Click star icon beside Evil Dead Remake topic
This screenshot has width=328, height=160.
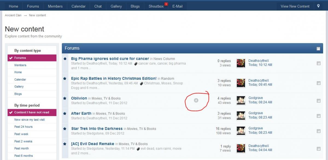[x=65, y=144]
